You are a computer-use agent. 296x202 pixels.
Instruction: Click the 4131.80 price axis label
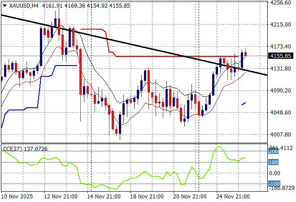(280, 68)
